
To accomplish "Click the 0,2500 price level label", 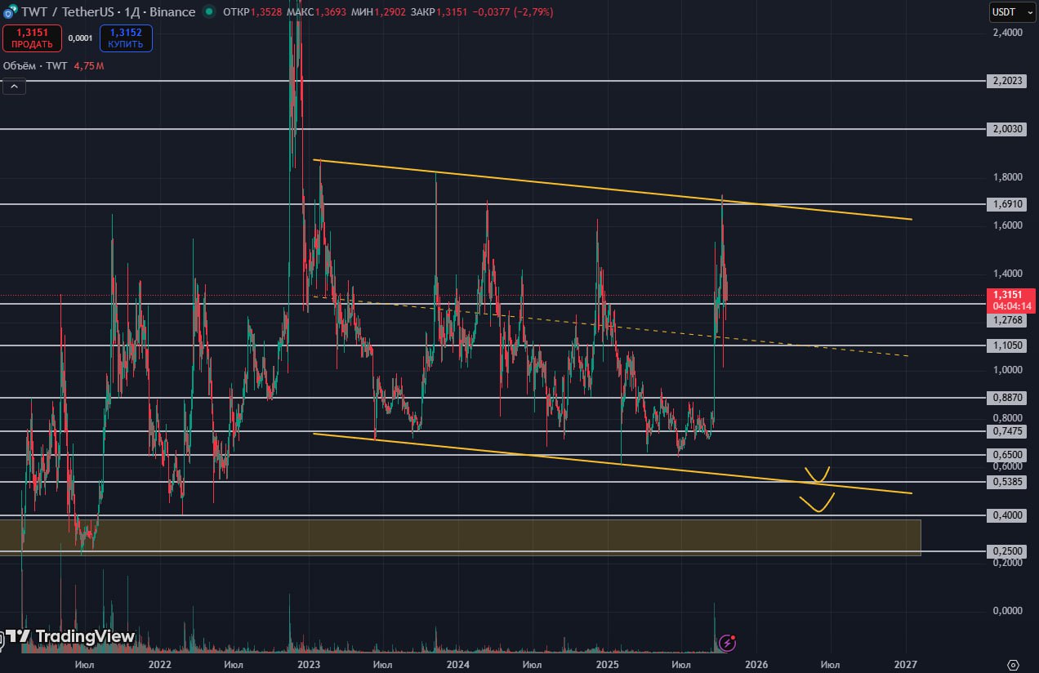I will (1008, 551).
